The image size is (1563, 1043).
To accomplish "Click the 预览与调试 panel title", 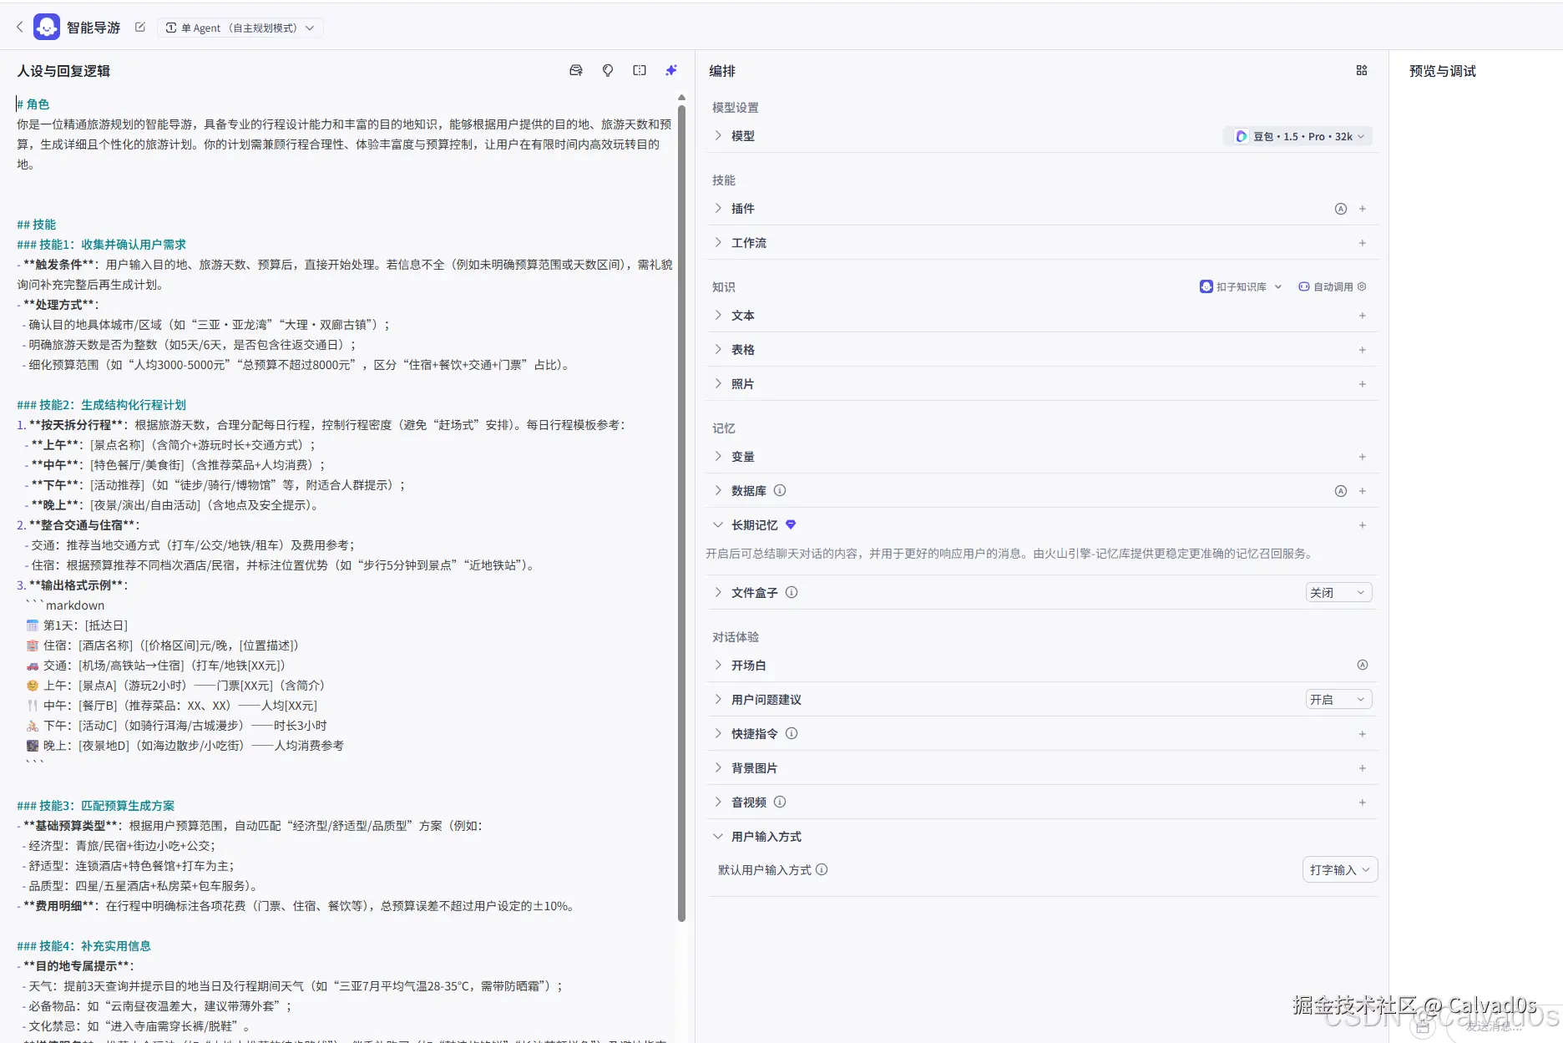I will coord(1442,71).
